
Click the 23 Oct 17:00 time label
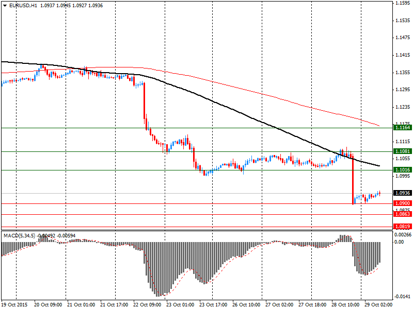[x=213, y=305]
